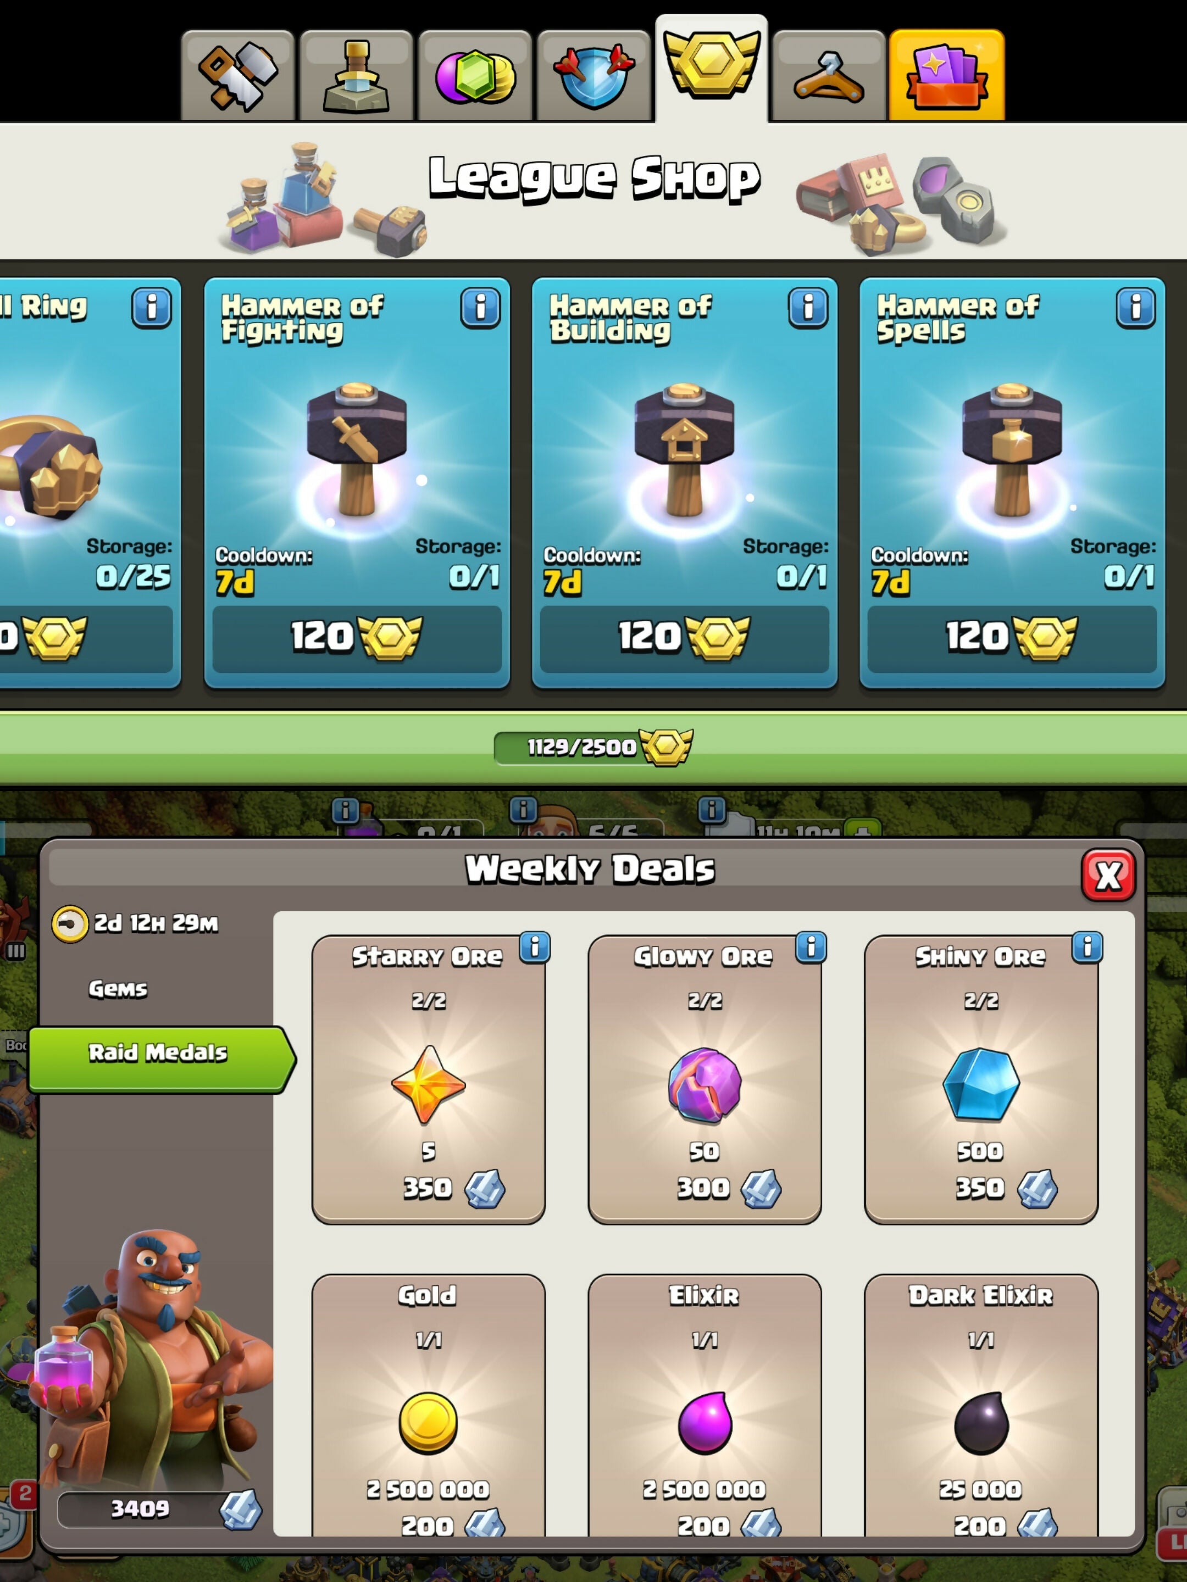This screenshot has width=1187, height=1582.
Task: Switch to the Gems deals tab
Action: click(x=118, y=989)
